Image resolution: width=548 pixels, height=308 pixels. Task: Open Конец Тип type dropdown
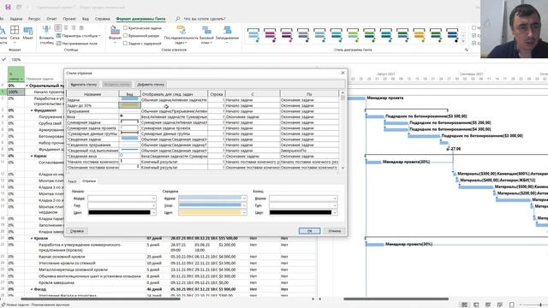point(335,205)
